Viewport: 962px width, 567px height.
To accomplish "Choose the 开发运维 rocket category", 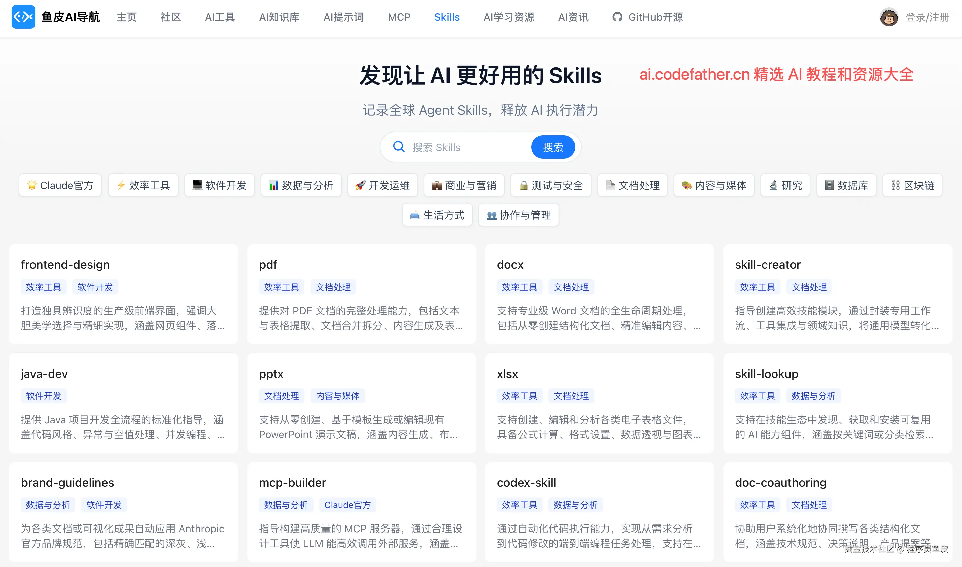I will click(382, 185).
